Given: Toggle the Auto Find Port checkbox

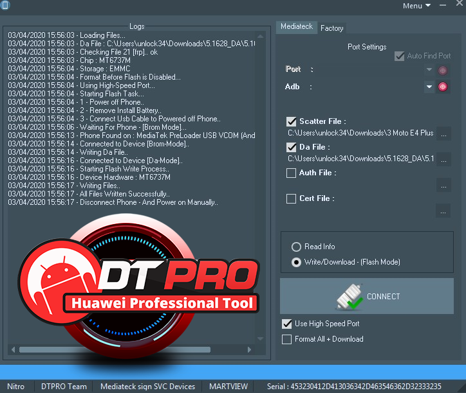Looking at the screenshot, I should click(x=399, y=56).
